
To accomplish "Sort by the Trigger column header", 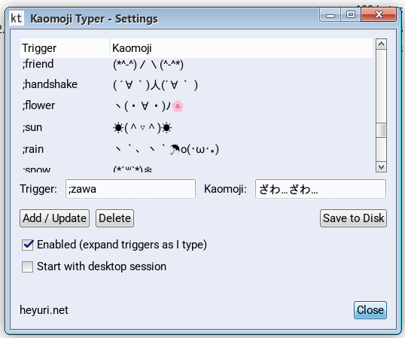I will point(65,48).
